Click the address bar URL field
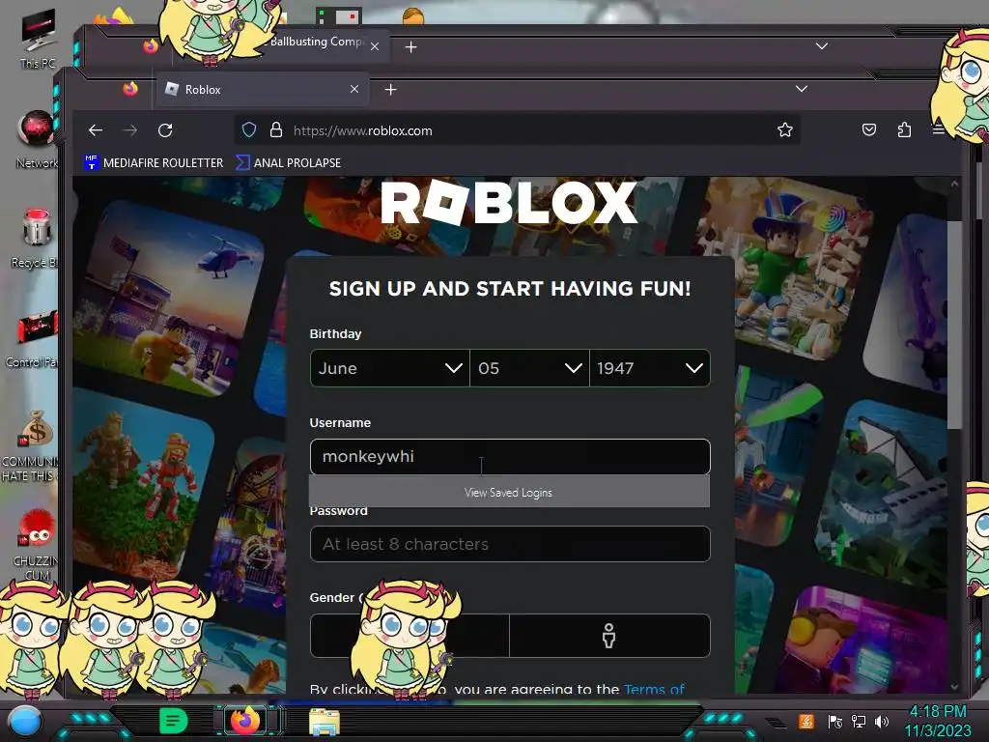Viewport: 989px width, 742px height. pos(518,130)
